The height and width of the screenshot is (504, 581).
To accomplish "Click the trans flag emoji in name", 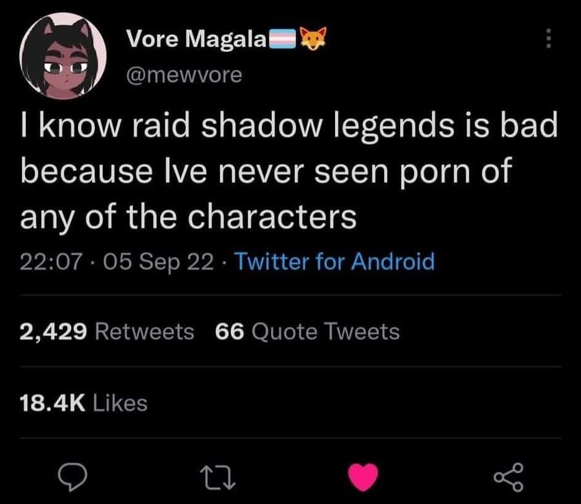I will 282,39.
